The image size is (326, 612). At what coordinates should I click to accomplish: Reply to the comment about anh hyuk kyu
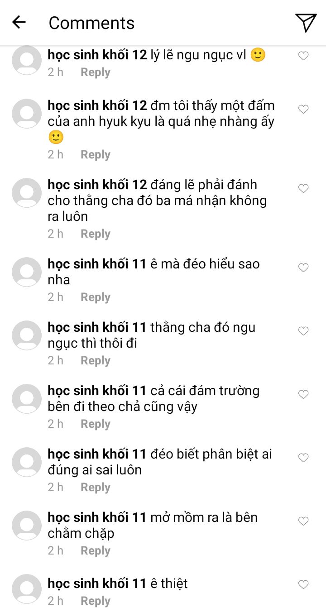[x=96, y=155]
